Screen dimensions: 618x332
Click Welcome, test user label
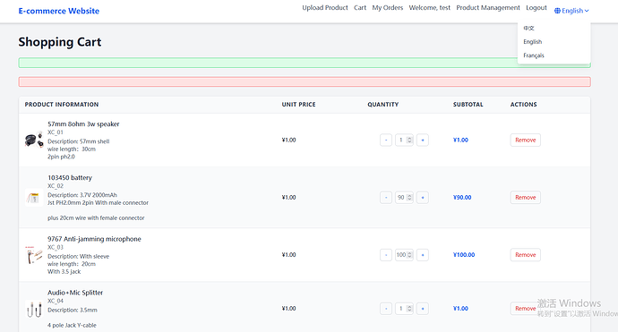pyautogui.click(x=430, y=7)
